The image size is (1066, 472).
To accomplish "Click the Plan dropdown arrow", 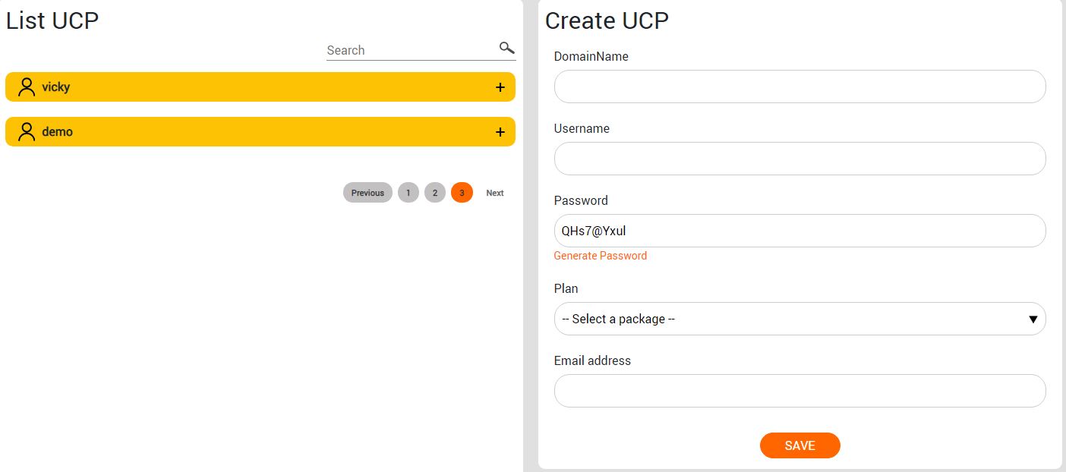I will coord(1033,319).
